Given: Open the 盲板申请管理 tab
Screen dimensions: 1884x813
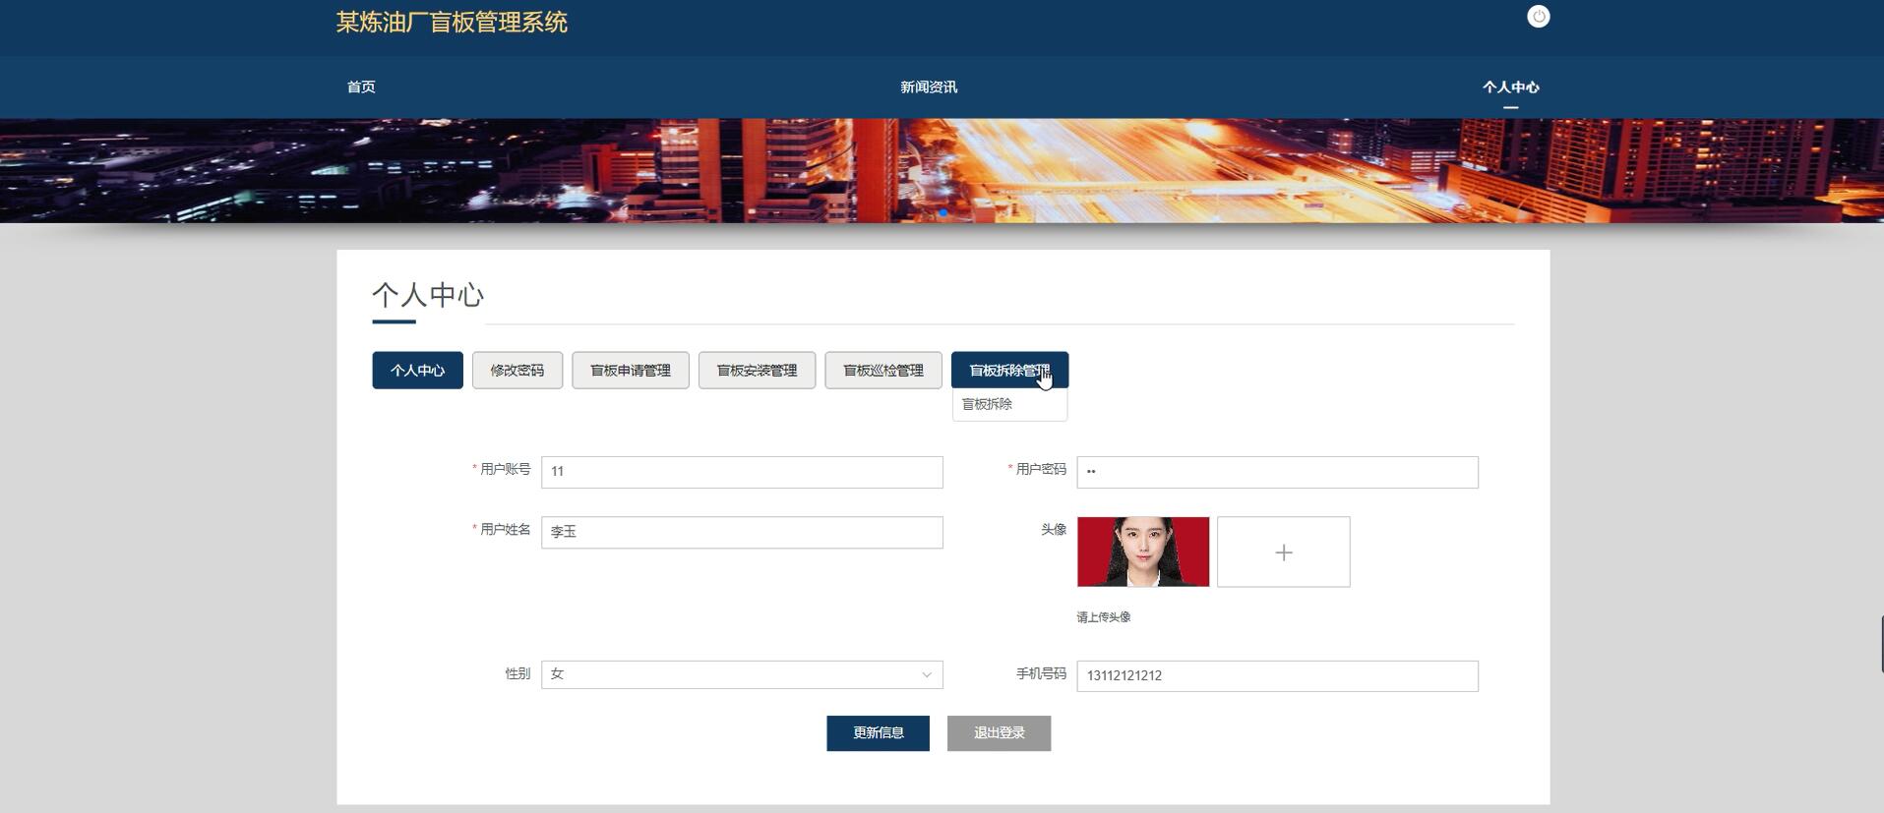Looking at the screenshot, I should (631, 371).
